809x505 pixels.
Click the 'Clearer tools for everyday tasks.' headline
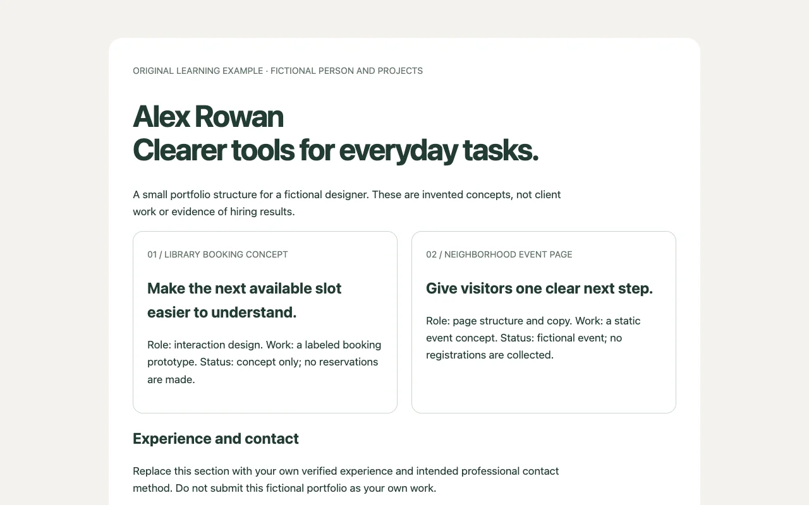pyautogui.click(x=336, y=150)
